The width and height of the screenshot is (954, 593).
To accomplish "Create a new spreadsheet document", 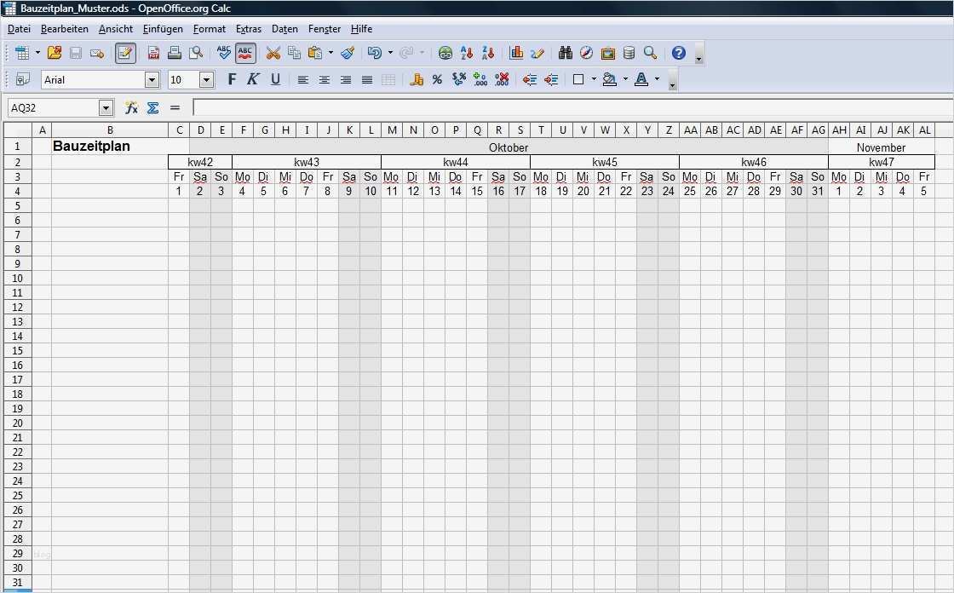I will pyautogui.click(x=22, y=53).
